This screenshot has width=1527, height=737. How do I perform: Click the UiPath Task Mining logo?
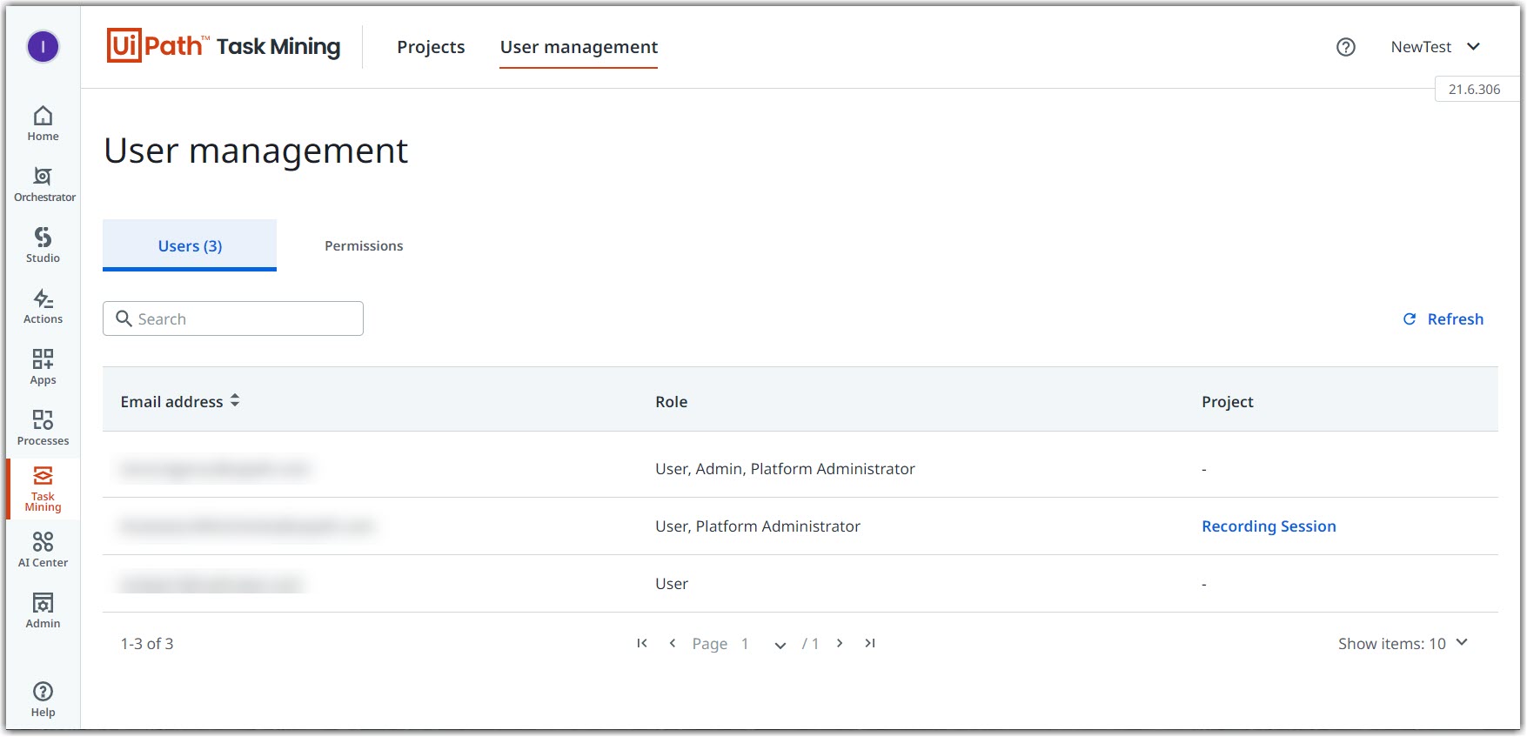pyautogui.click(x=224, y=45)
